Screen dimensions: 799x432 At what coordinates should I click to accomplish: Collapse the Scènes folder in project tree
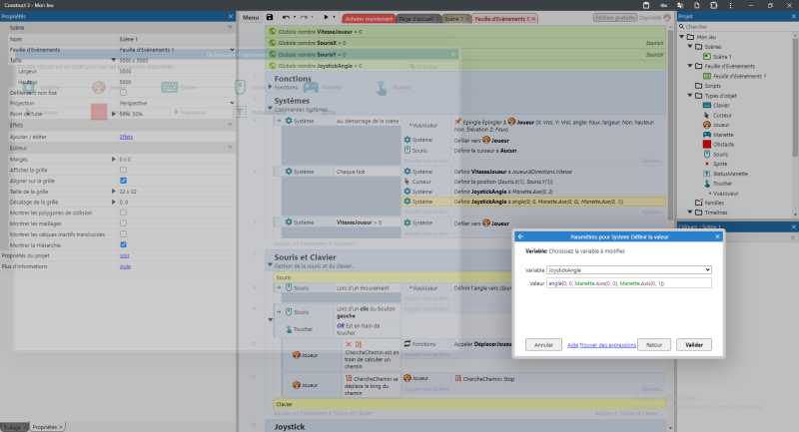point(690,46)
